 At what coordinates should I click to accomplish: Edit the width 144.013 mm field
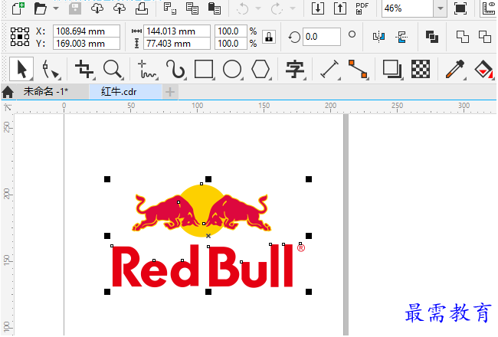(x=177, y=31)
